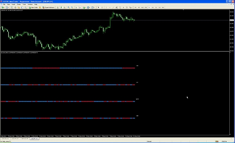Switch to the EURUSD,H1 chart tab
The image size is (235, 143).
5,139
